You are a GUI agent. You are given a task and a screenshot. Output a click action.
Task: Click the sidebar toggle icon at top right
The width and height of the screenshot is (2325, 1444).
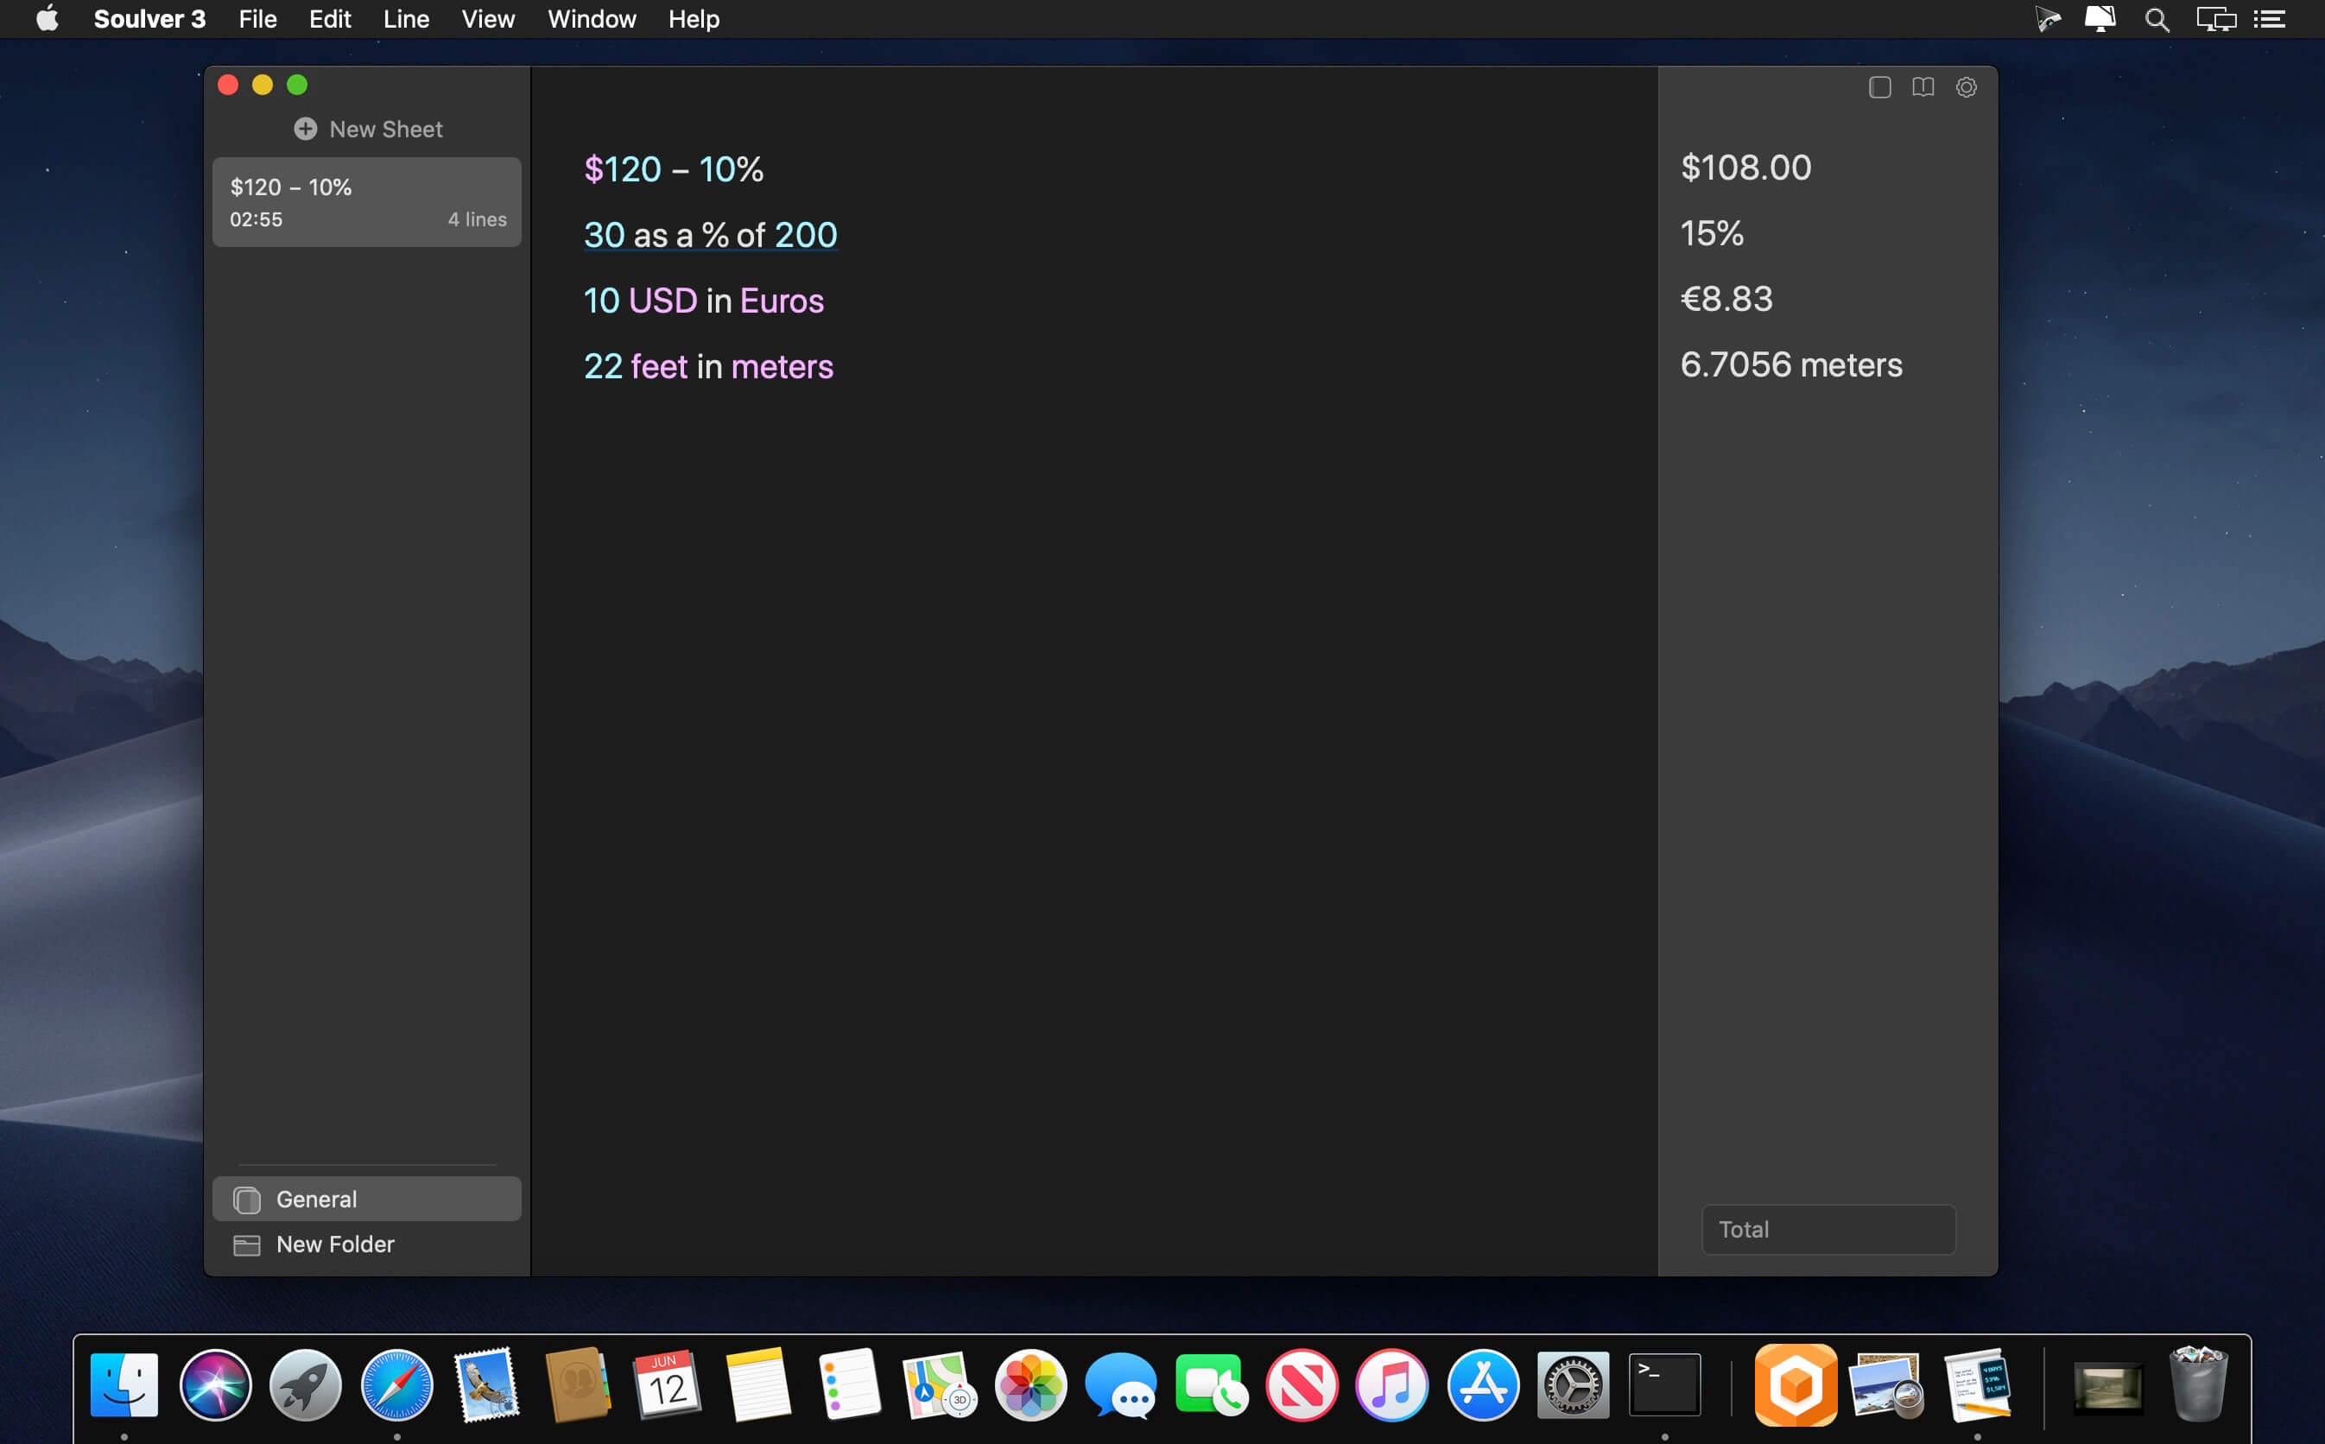1879,88
